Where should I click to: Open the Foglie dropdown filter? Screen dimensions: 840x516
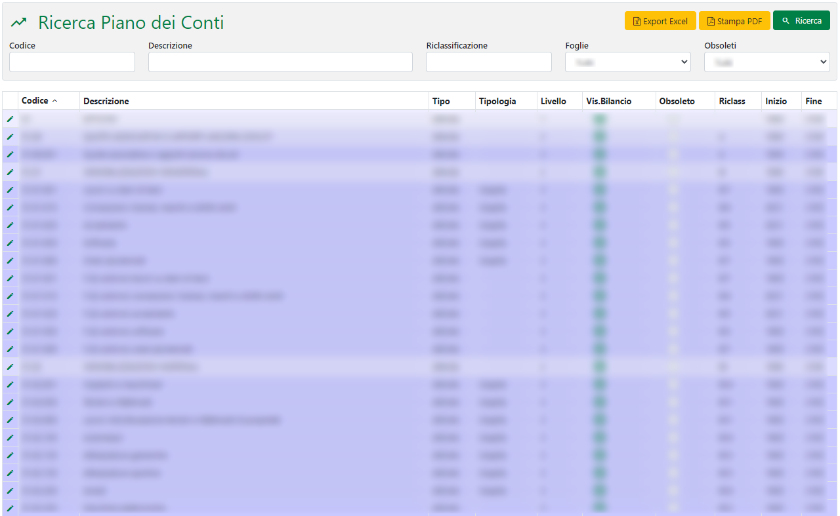click(627, 62)
